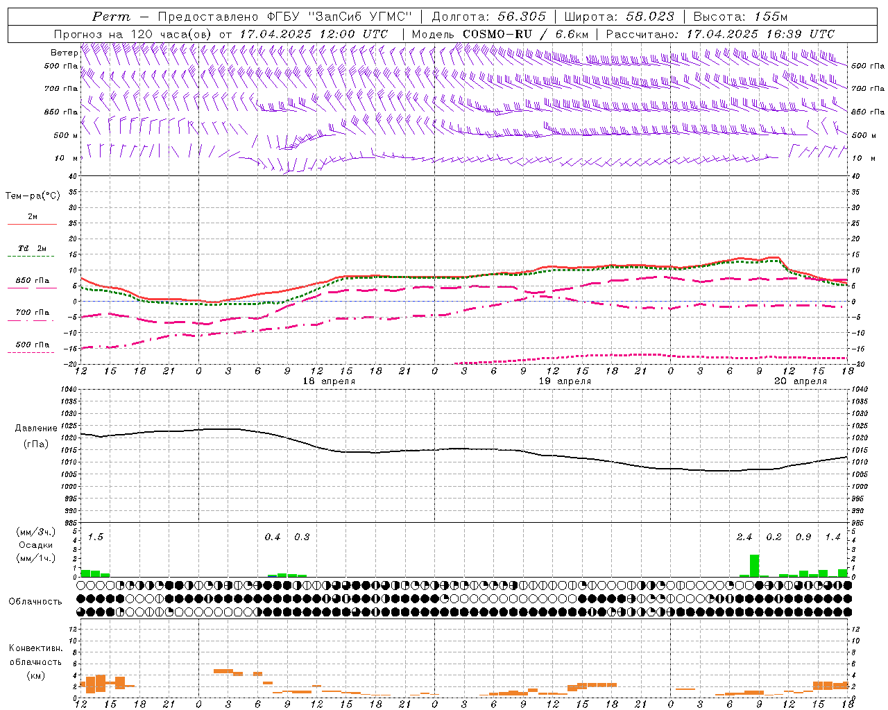The width and height of the screenshot is (888, 710).
Task: Click "Рассчитано: 17.04.2025 16:39 UTC" text
Action: pyautogui.click(x=720, y=34)
